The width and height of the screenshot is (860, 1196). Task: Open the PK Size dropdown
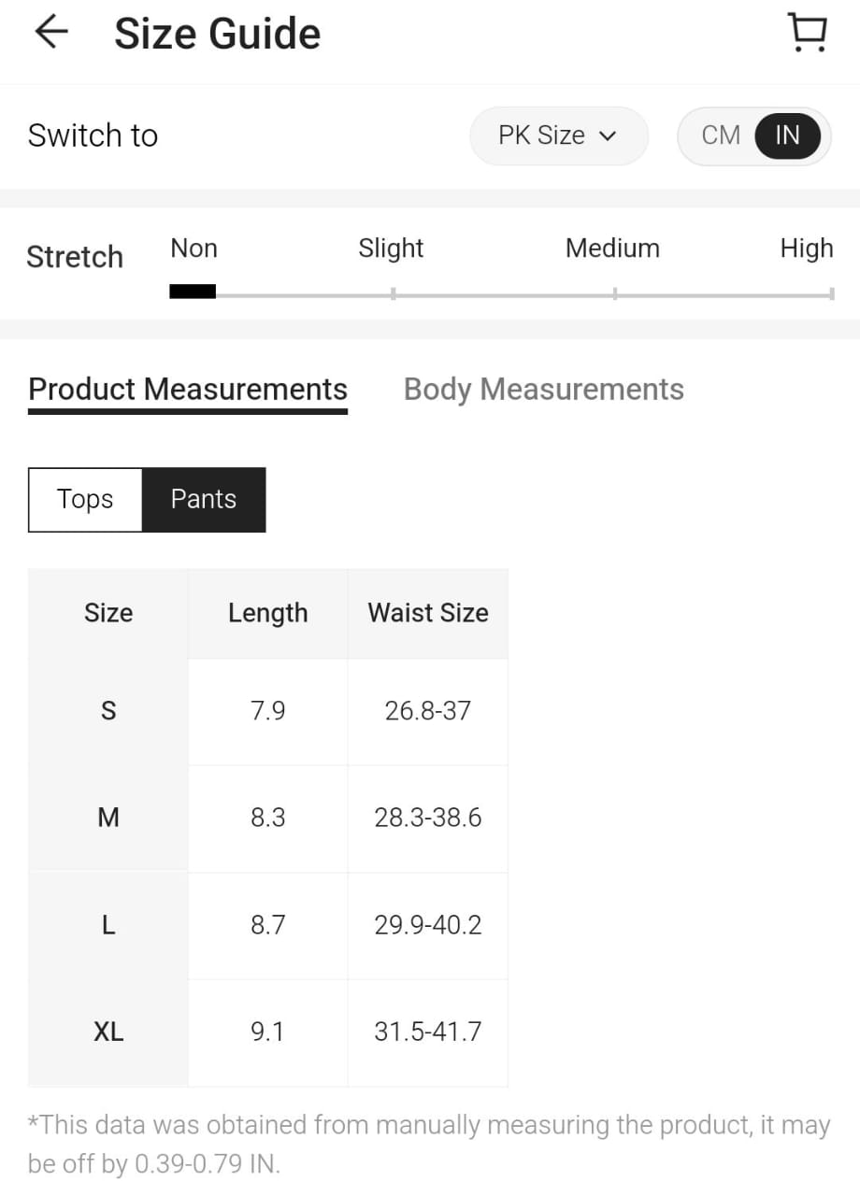coord(557,135)
